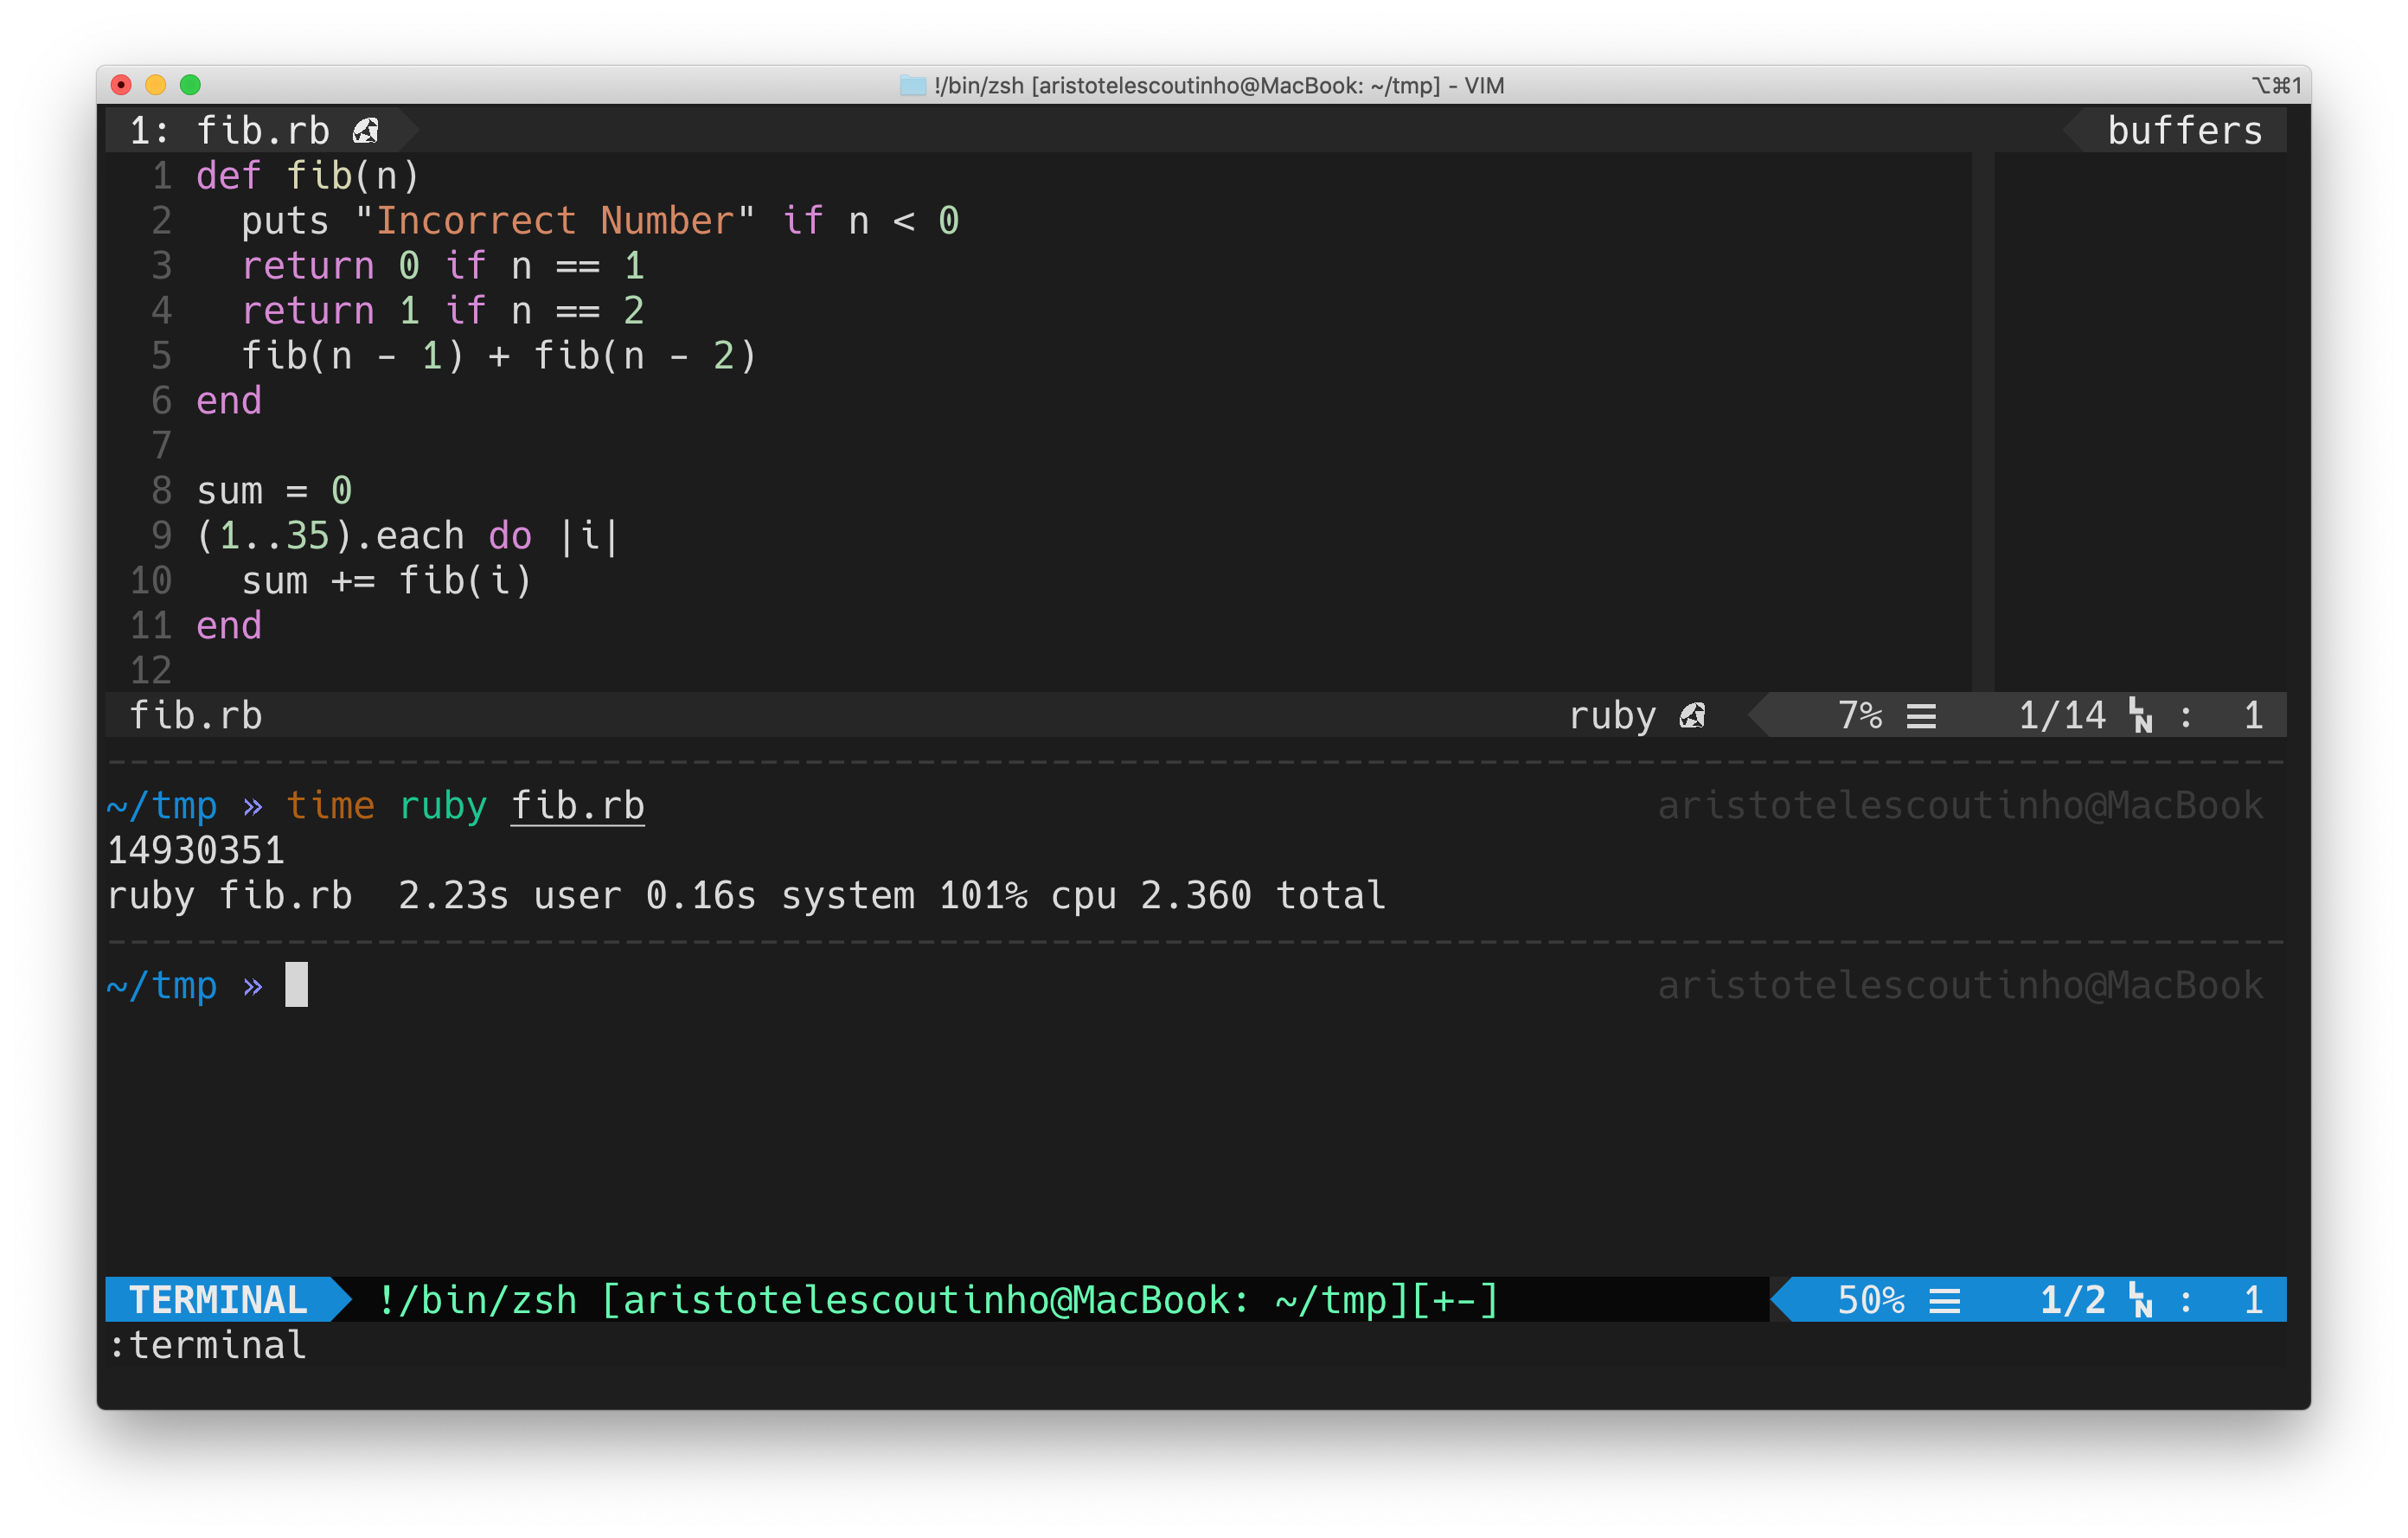Click the buffers label in tabline
Viewport: 2408px width, 1538px height.
2185,131
